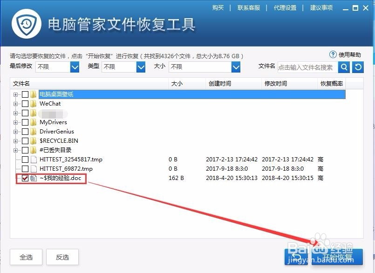Image resolution: width=375 pixels, height=273 pixels.
Task: Check the MyDrivers folder checkbox
Action: [x=25, y=122]
